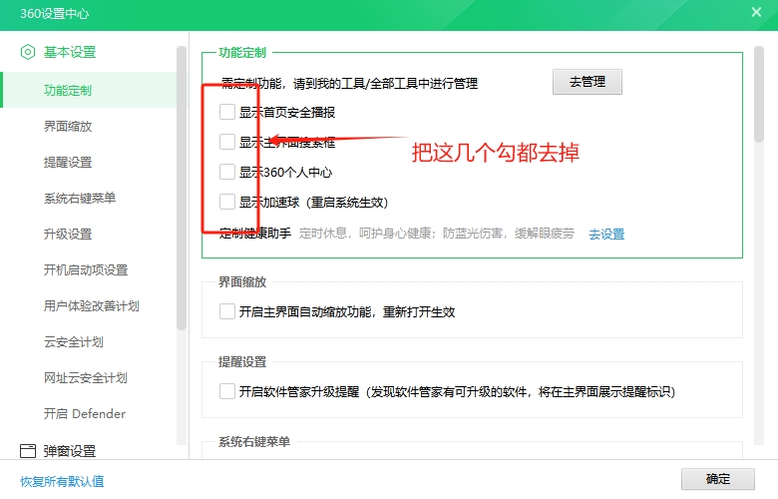Toggle 显示360个人中心 checkbox
The image size is (778, 499).
227,172
